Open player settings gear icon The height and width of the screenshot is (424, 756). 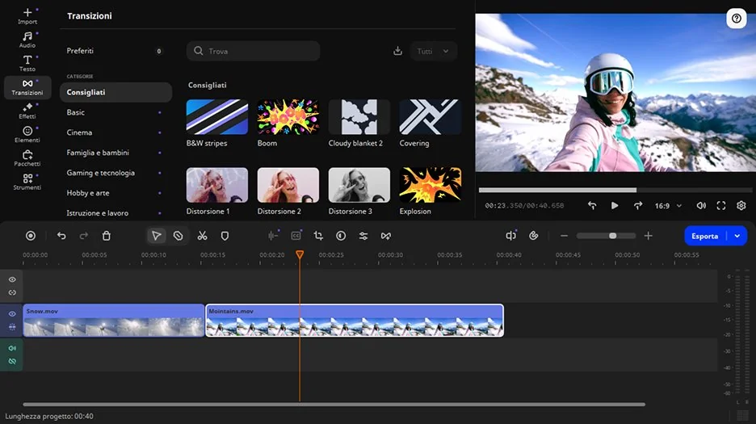tap(741, 206)
